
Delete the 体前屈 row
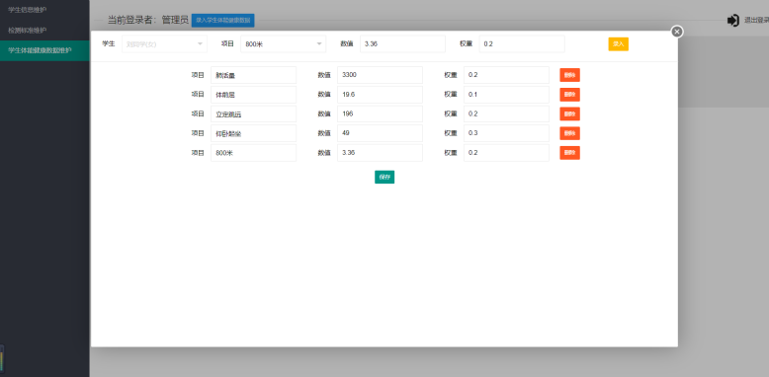[570, 95]
